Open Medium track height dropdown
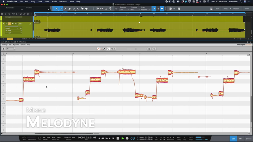The width and height of the screenshot is (253, 142). point(26,39)
